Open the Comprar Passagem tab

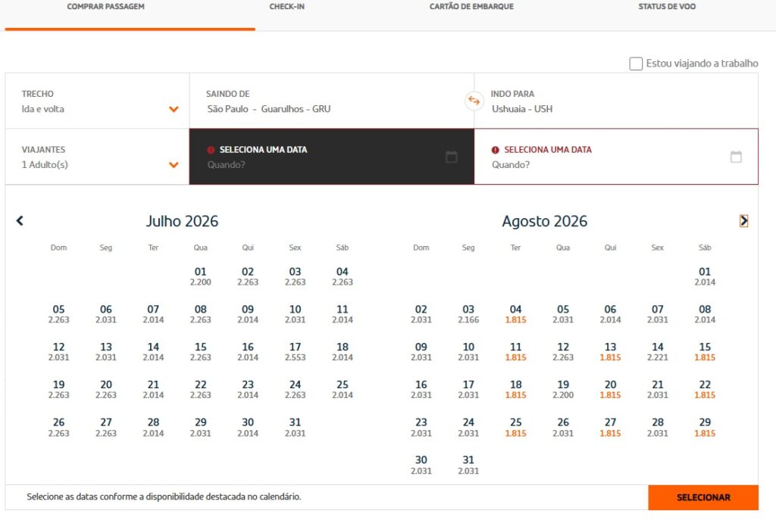coord(105,7)
